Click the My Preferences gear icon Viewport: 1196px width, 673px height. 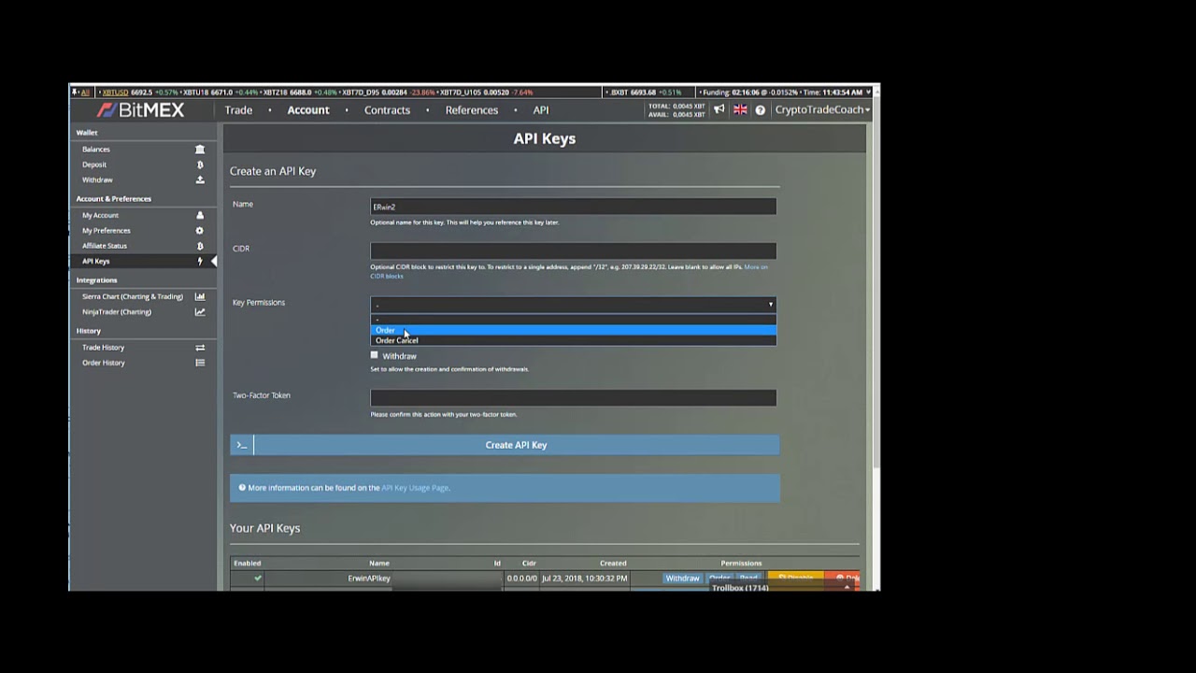pyautogui.click(x=200, y=231)
